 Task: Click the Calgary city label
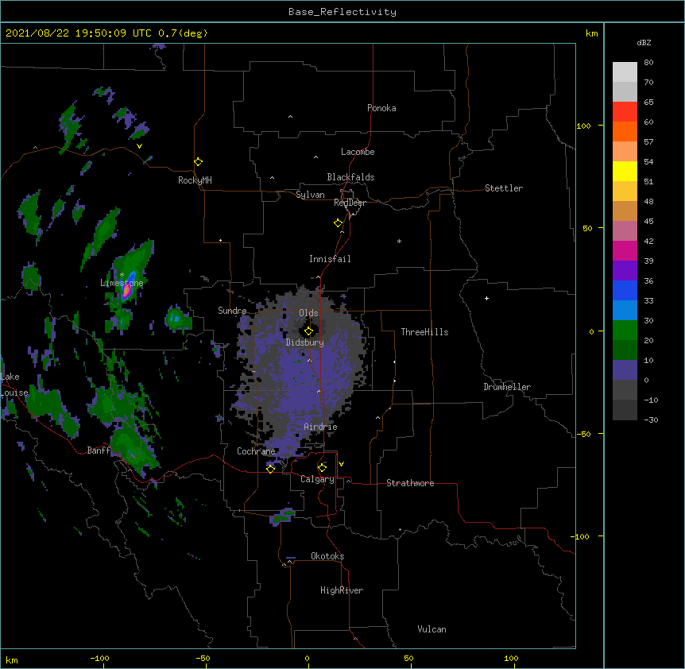317,479
